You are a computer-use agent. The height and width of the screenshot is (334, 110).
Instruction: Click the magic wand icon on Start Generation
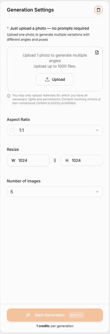point(28,315)
